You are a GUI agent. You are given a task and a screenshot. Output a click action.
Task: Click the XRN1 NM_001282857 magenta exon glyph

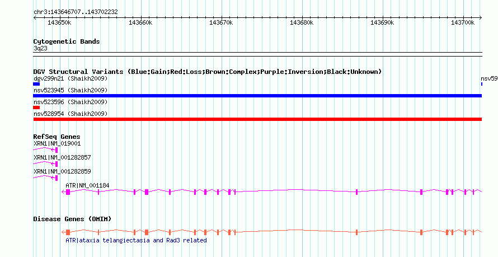(x=57, y=164)
